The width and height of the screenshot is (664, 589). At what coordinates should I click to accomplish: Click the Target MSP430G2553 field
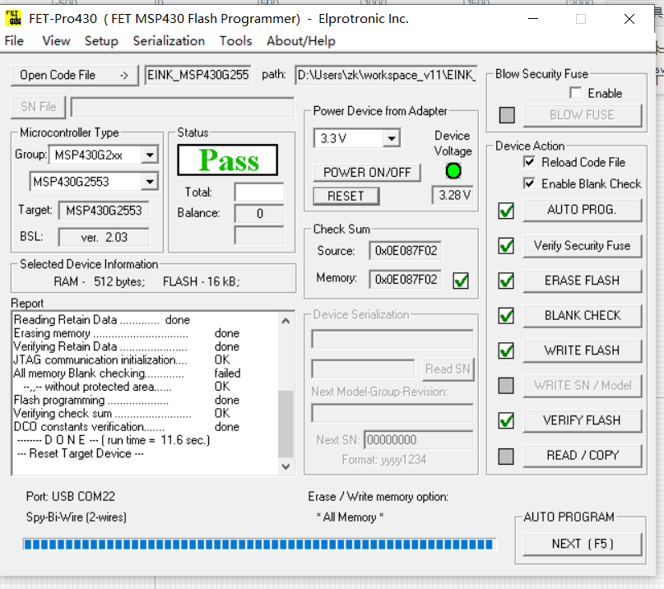pos(104,211)
